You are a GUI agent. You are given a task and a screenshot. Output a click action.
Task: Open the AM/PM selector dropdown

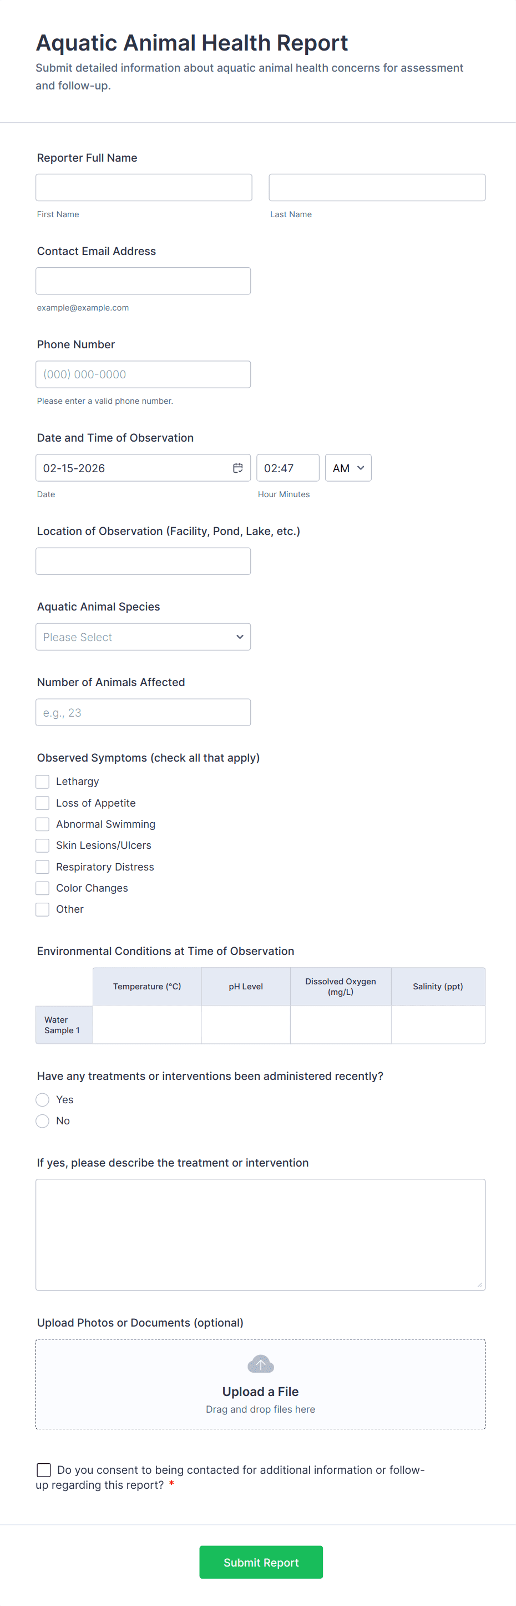pyautogui.click(x=347, y=468)
